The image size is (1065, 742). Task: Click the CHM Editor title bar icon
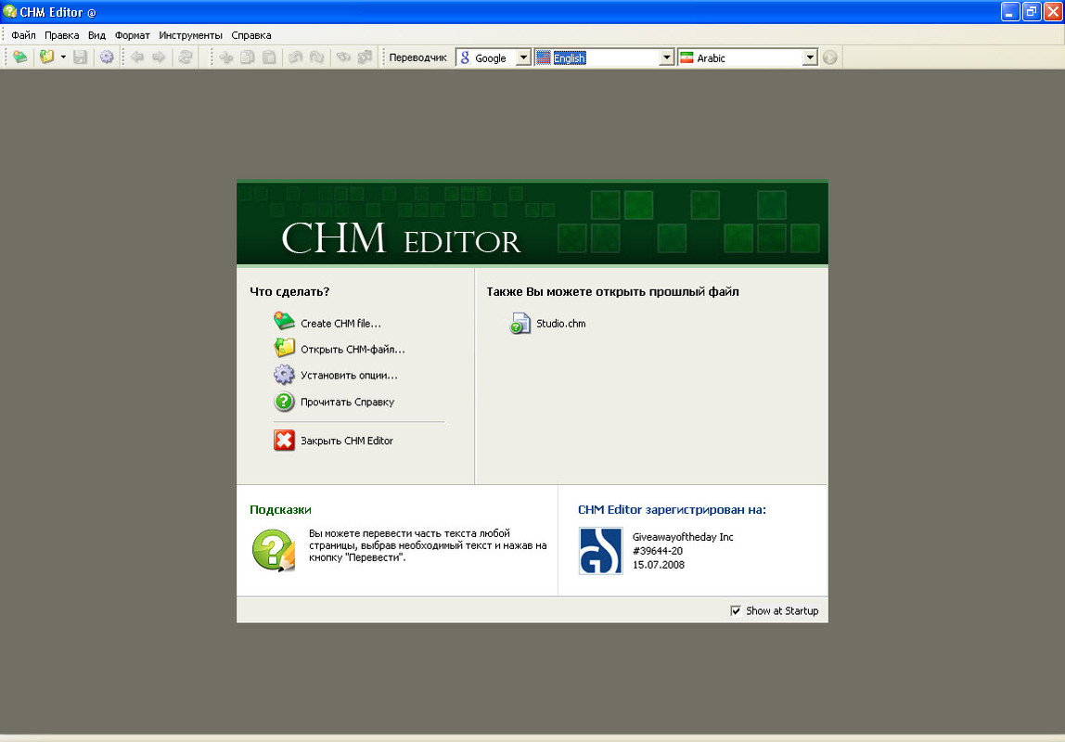(9, 11)
